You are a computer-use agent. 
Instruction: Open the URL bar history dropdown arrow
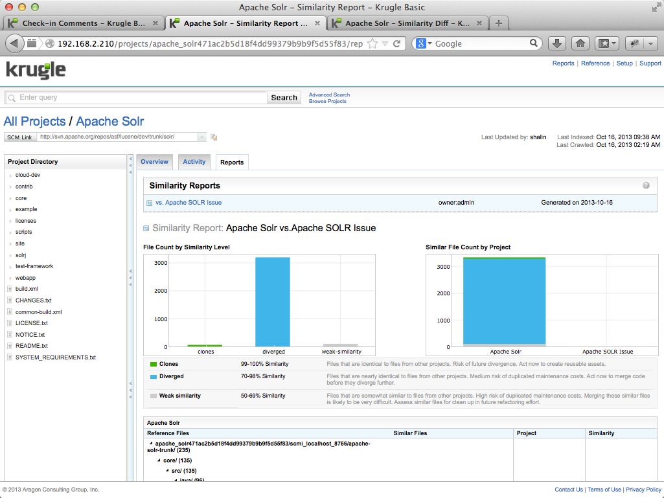point(385,43)
